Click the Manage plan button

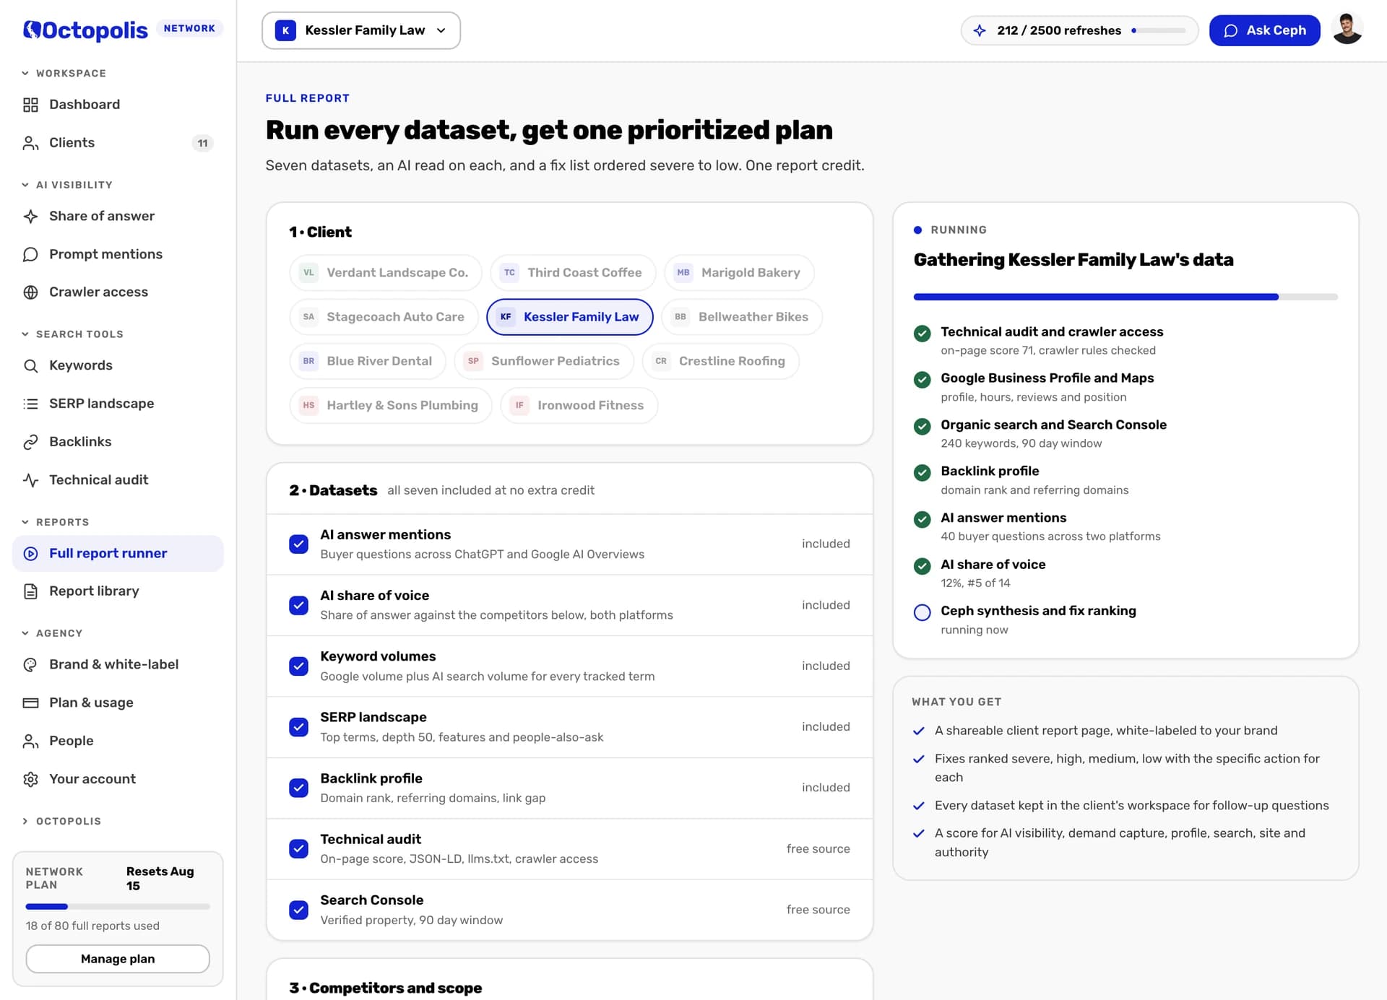pyautogui.click(x=118, y=959)
